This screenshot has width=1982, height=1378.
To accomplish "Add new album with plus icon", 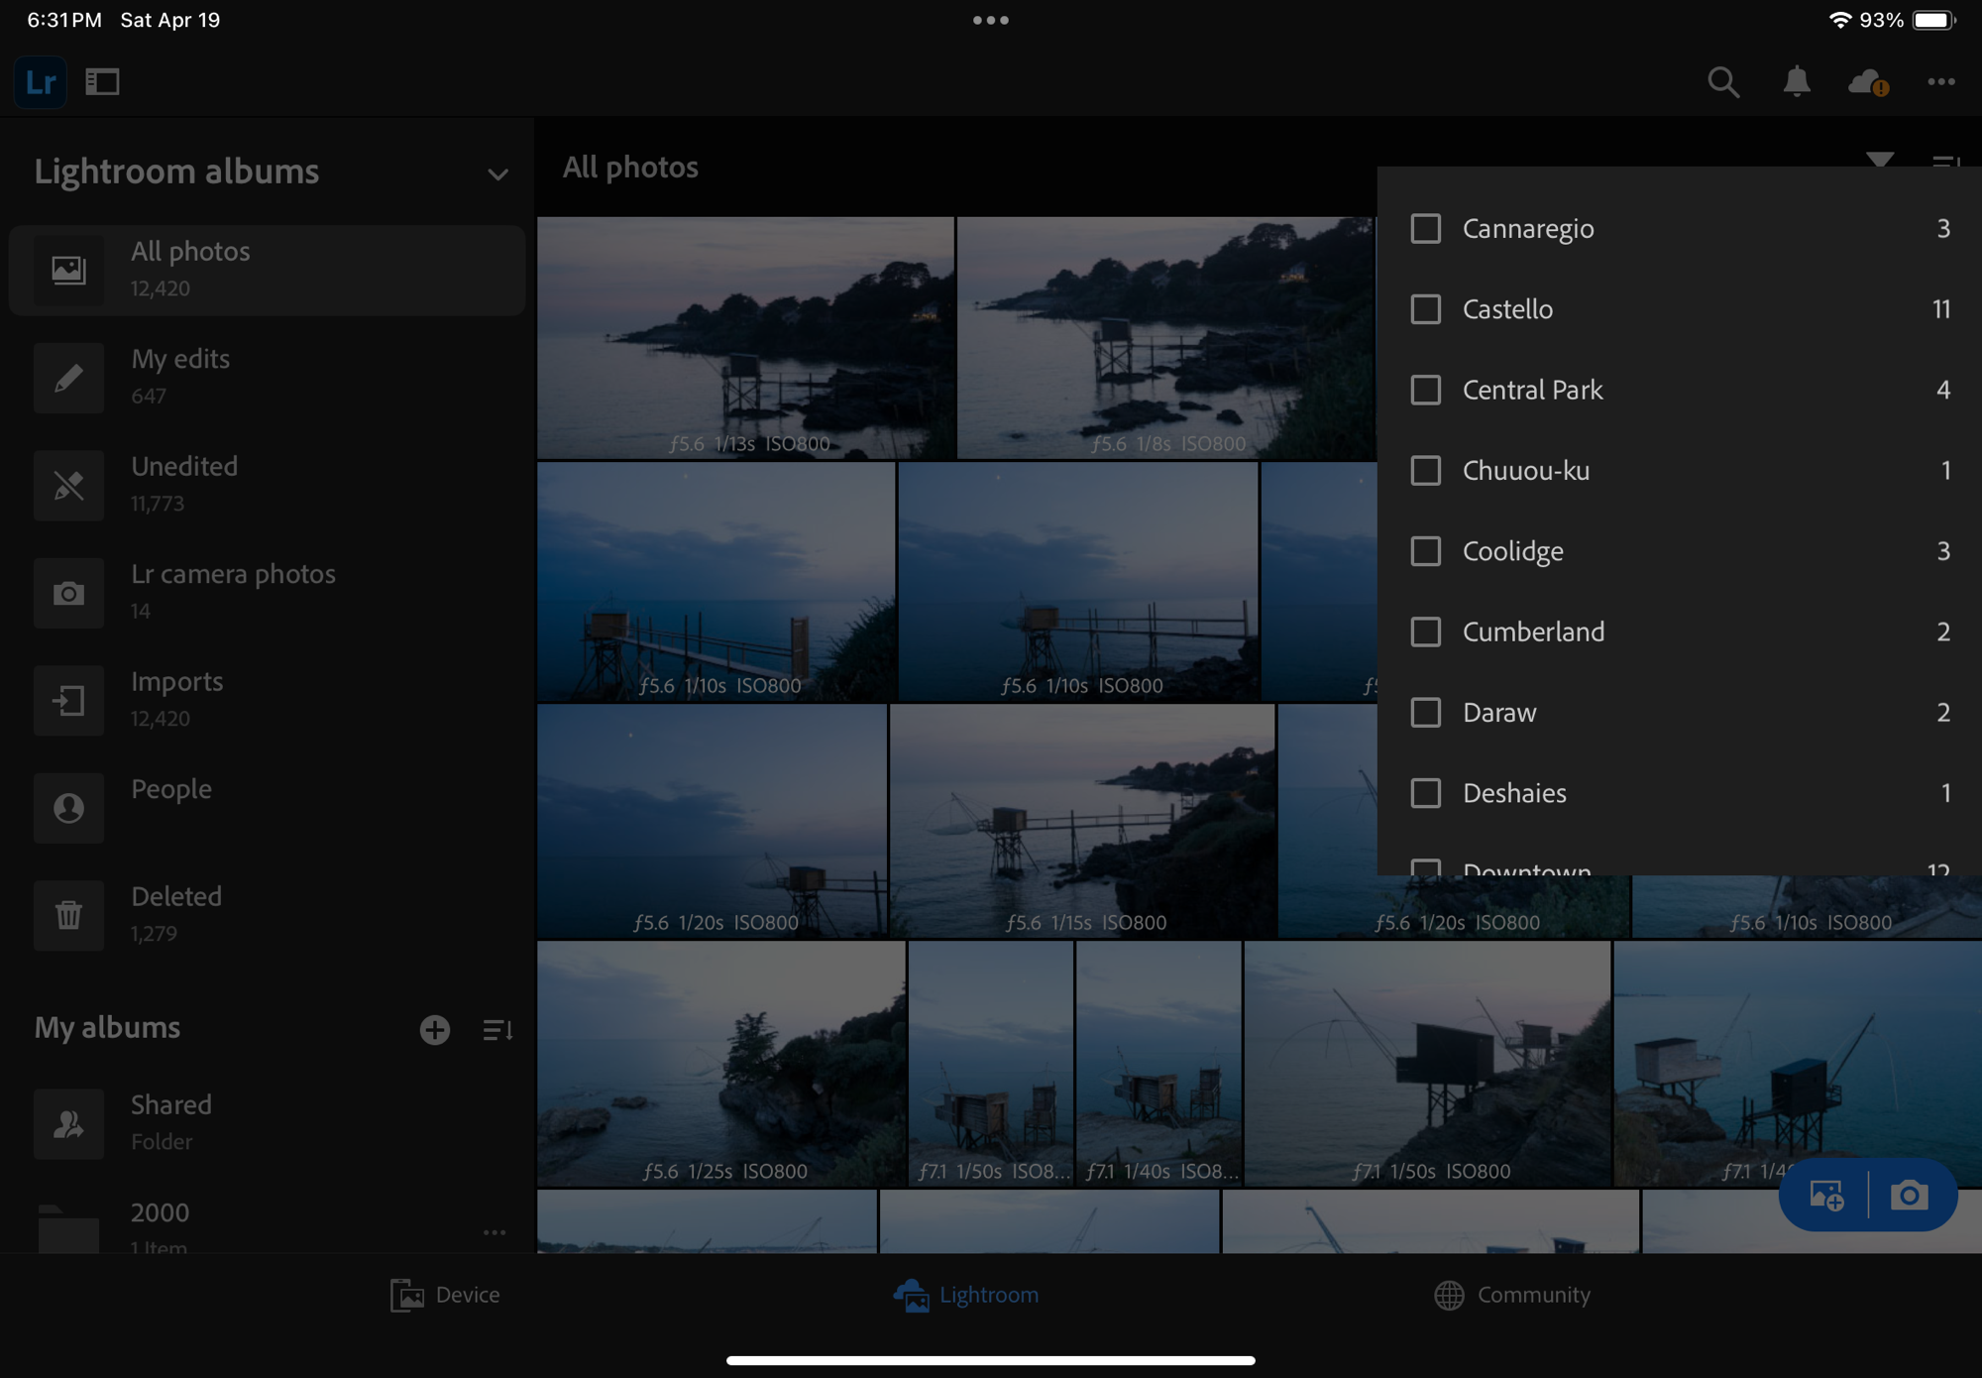I will (434, 1029).
